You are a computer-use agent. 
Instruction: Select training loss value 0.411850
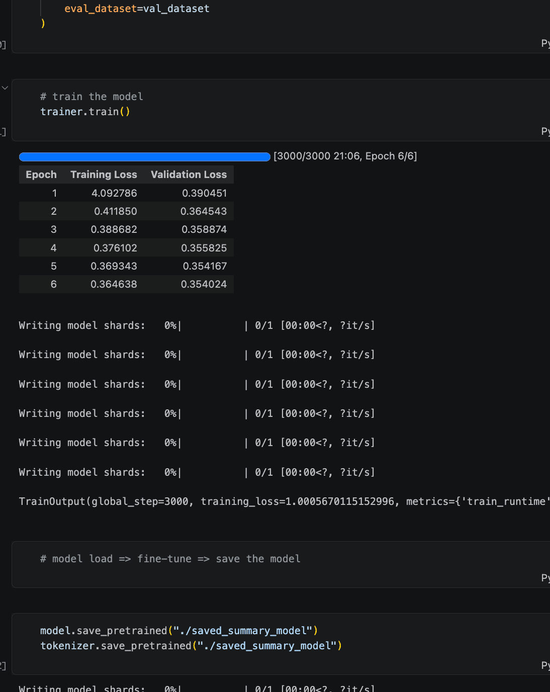click(x=115, y=211)
